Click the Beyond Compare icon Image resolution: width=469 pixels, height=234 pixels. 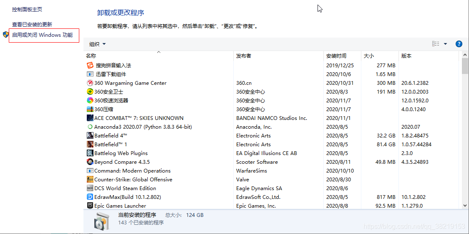pos(90,162)
